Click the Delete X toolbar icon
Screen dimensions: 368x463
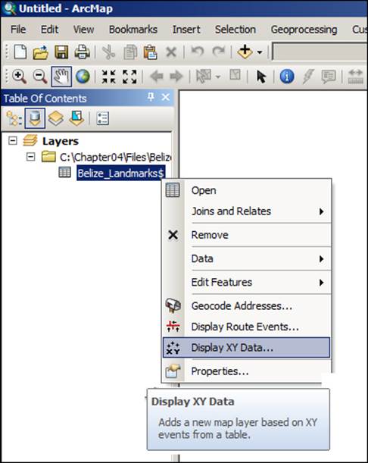coord(171,52)
